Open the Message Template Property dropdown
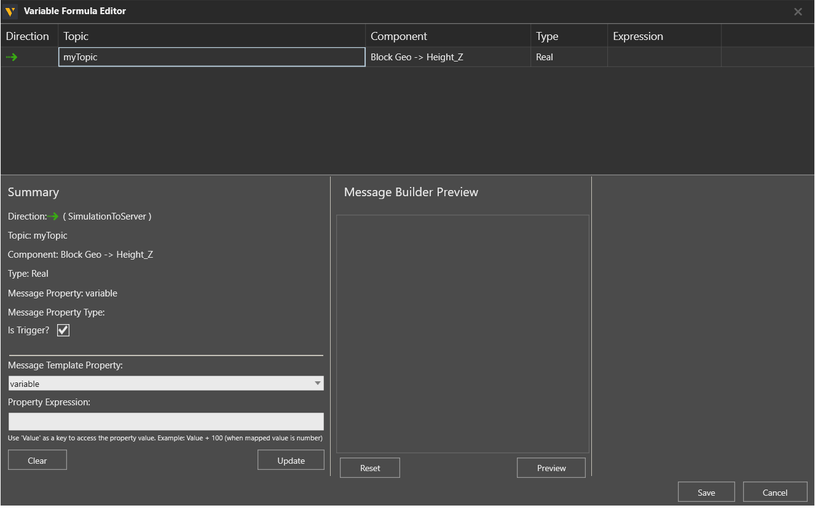The height and width of the screenshot is (508, 815). coord(166,383)
